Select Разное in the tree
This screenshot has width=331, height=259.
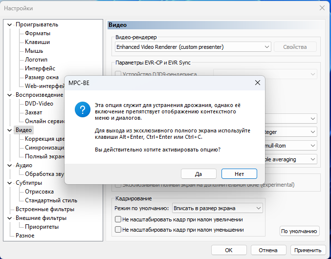click(25, 236)
